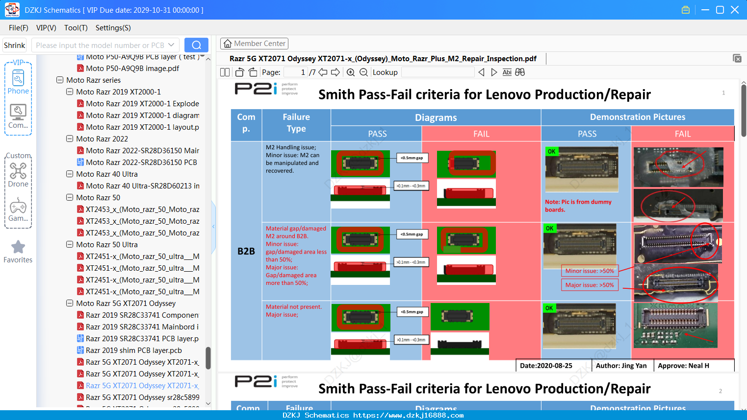Rotate page counterclockwise

(239, 72)
